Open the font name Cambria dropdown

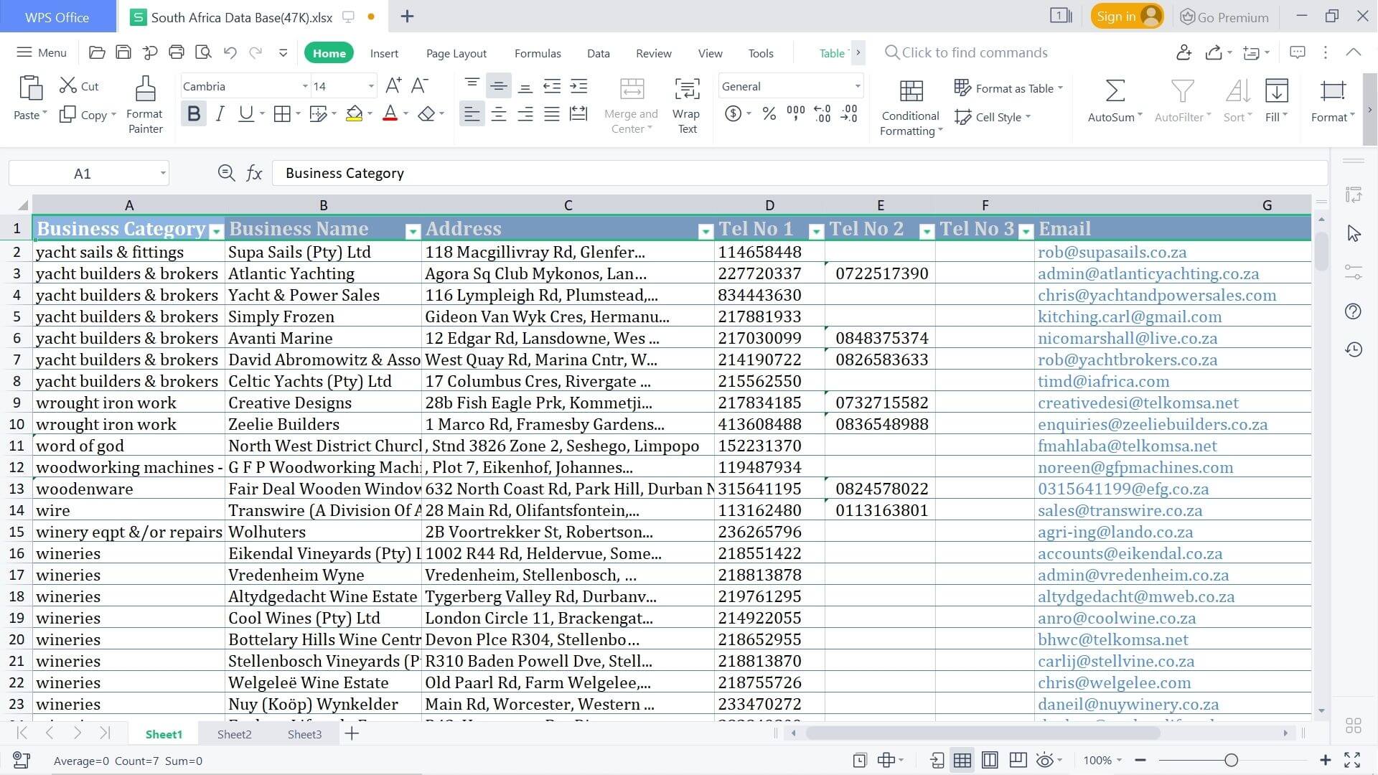pos(305,86)
